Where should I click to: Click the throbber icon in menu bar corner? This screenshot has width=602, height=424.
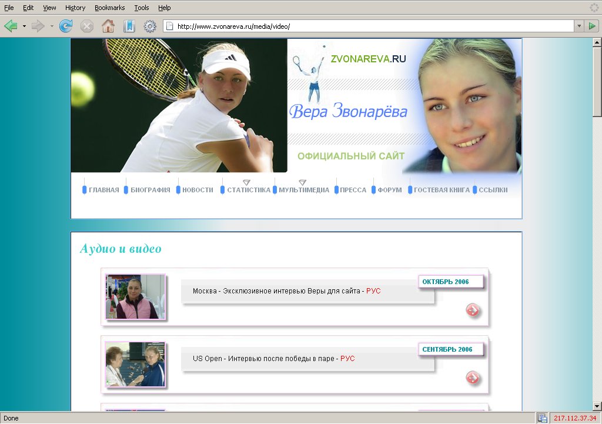click(x=594, y=7)
